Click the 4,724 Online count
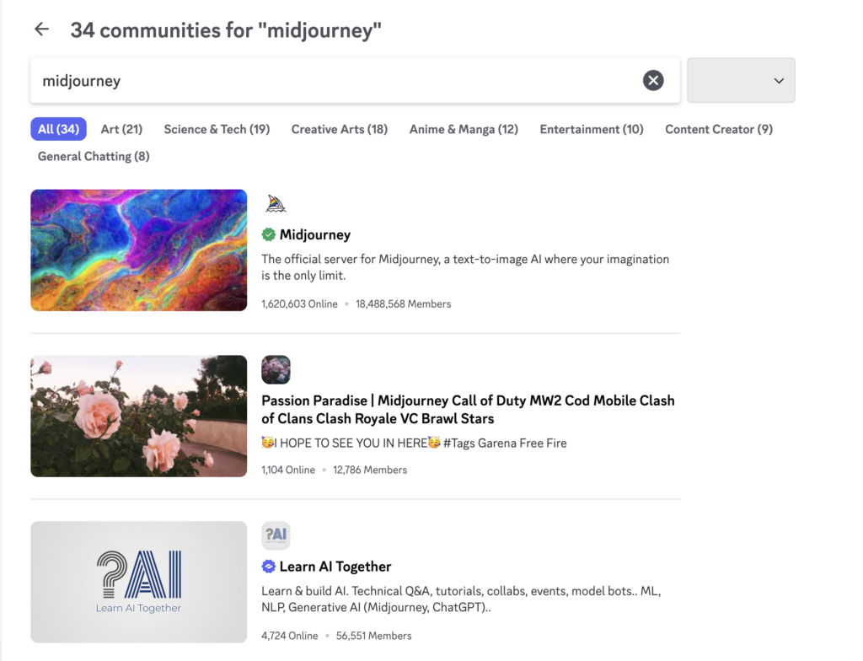The width and height of the screenshot is (863, 661). [x=290, y=636]
